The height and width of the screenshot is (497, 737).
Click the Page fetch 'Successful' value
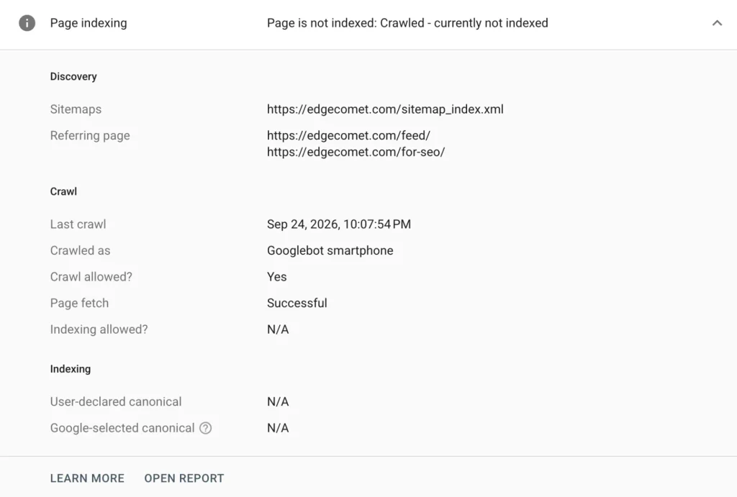click(x=297, y=303)
